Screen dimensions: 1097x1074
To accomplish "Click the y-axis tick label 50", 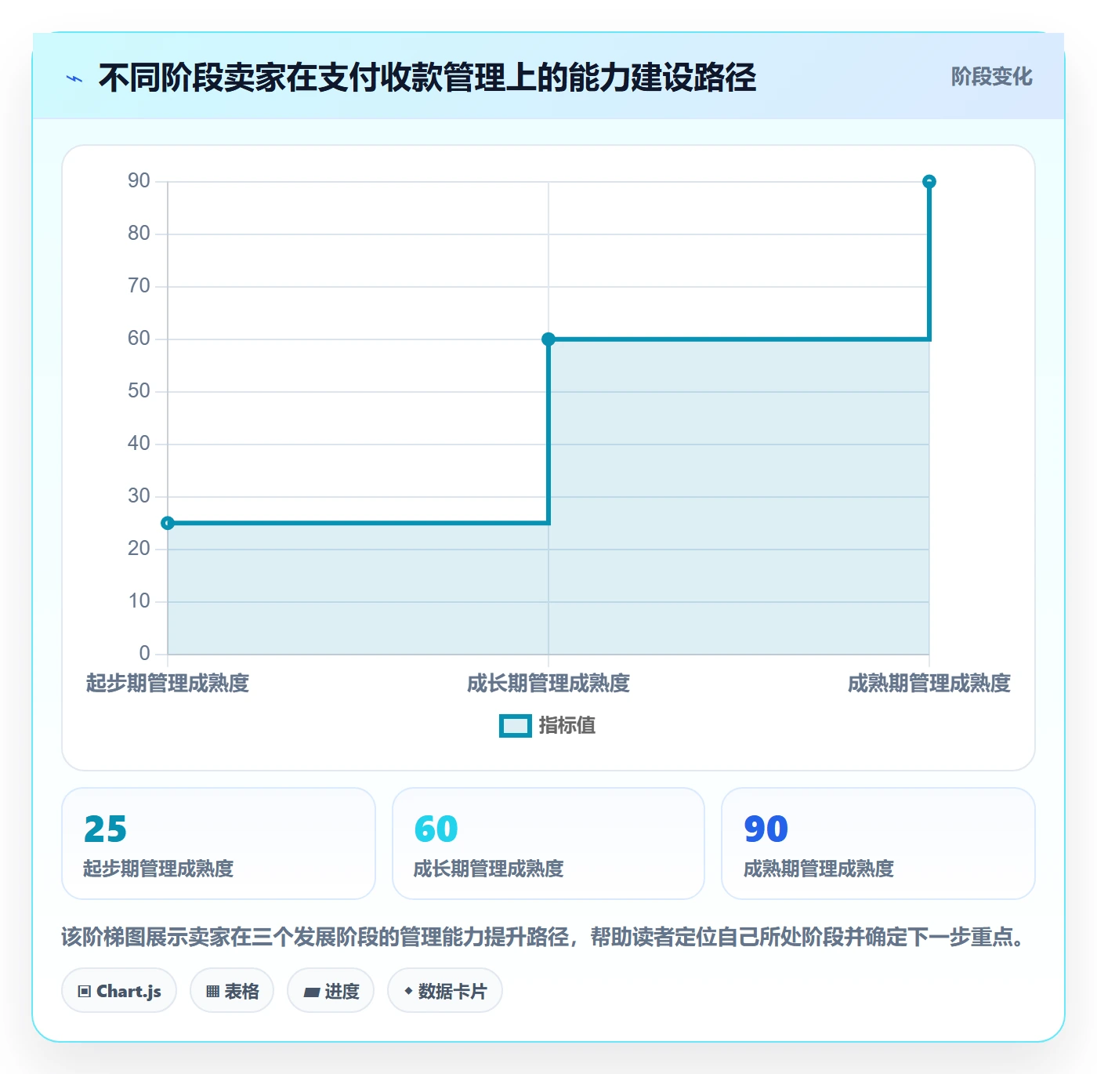I will point(139,391).
